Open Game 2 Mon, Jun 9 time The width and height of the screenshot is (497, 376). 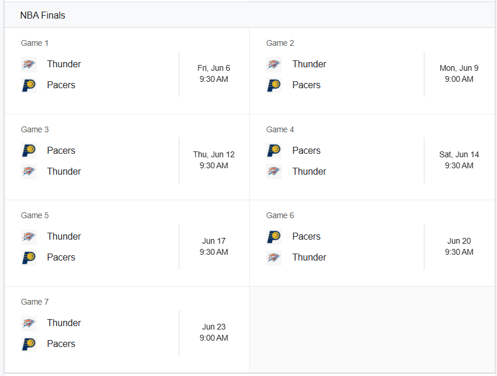pos(459,79)
